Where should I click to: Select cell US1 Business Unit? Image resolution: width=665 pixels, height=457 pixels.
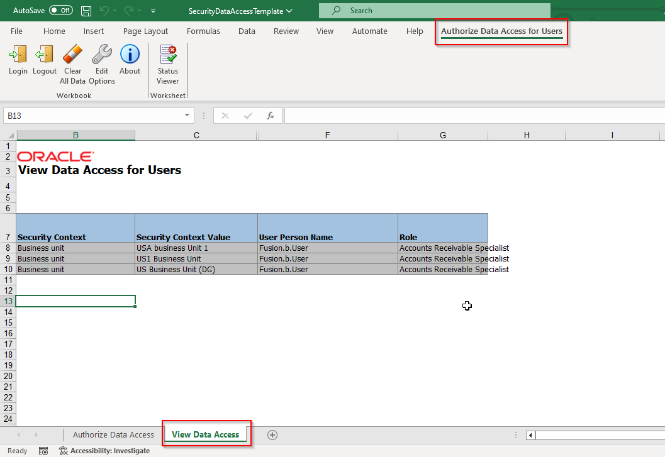[x=196, y=258]
